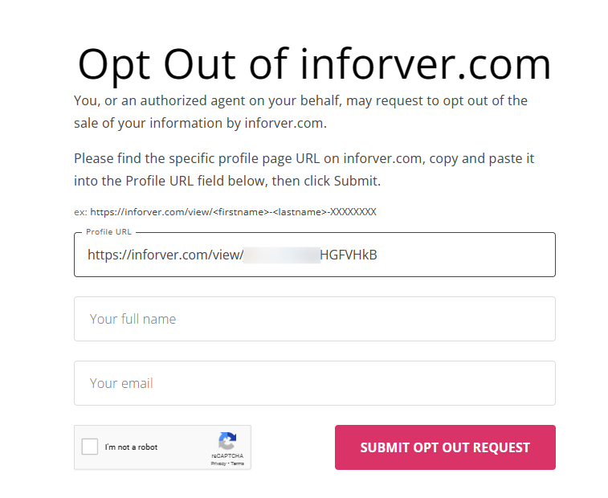Click the paragraph about pasting the profile URL

(x=304, y=169)
